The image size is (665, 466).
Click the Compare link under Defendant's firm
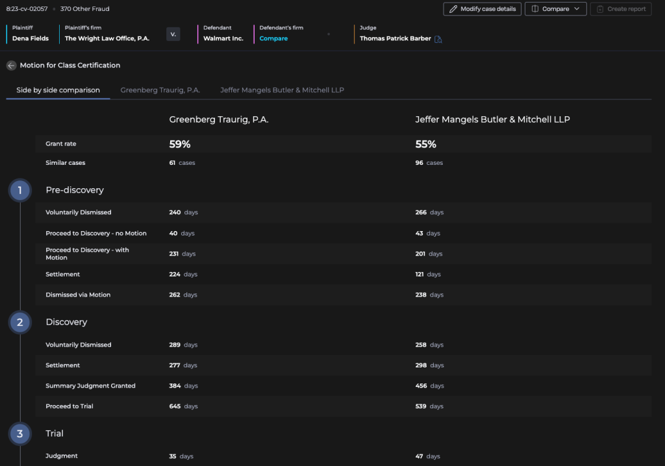[273, 38]
